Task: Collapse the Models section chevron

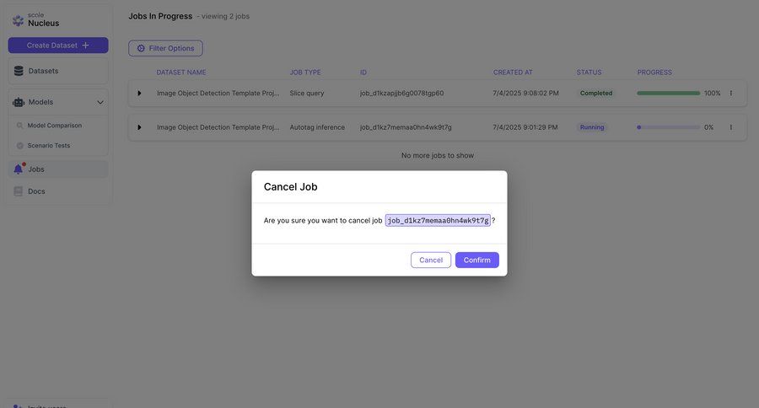Action: (x=100, y=102)
